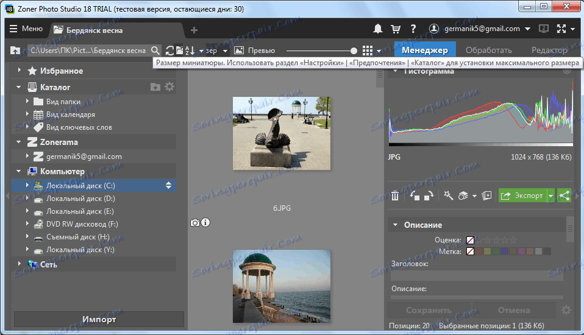Toggle the Превью preview mode
584x335 pixels.
click(255, 51)
